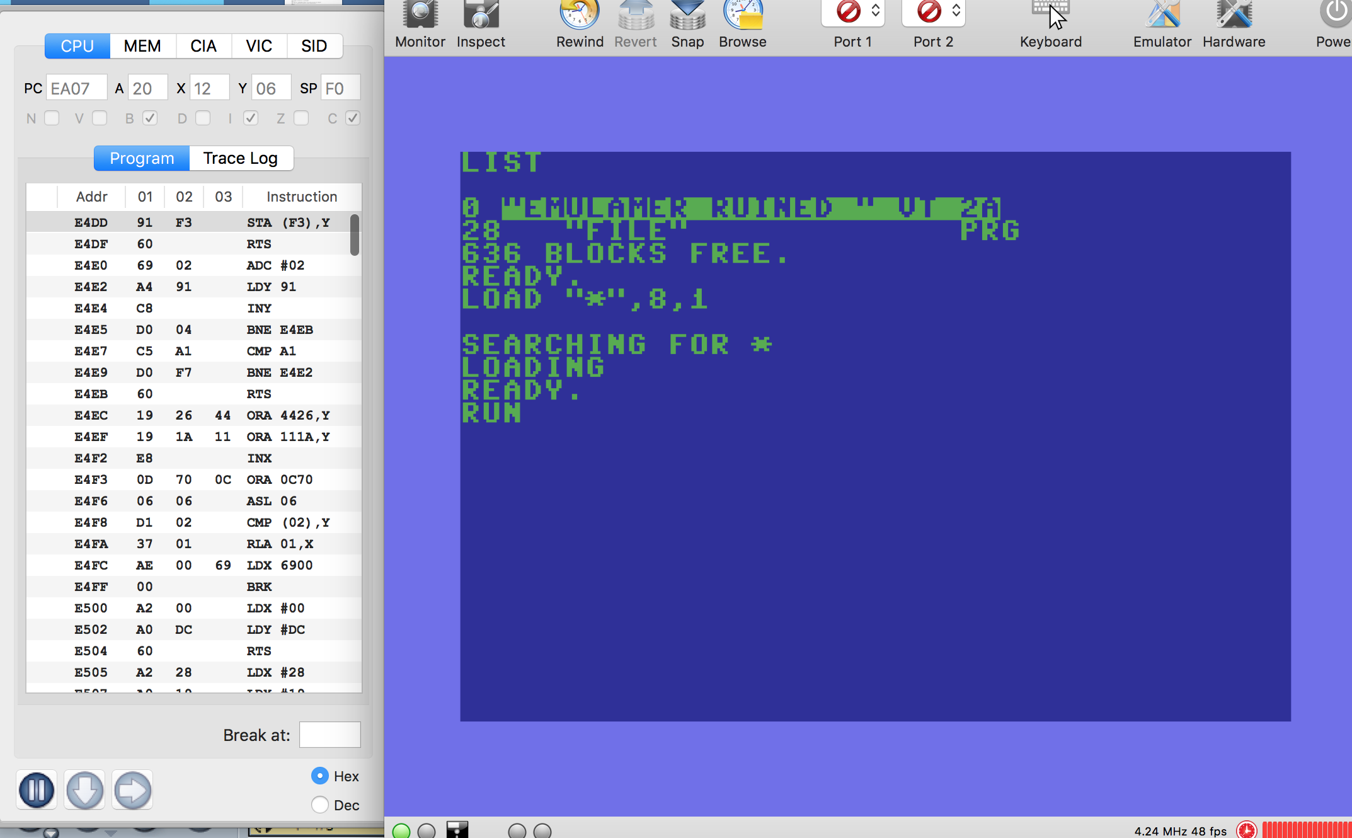Switch to the MEM tab

(x=142, y=46)
